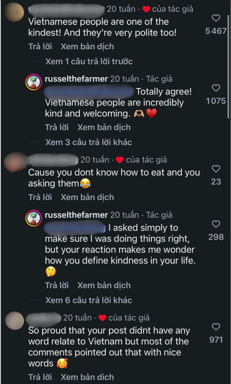Image resolution: width=231 pixels, height=384 pixels.
Task: Like the "Cause you dont know" comment
Action: (216, 169)
